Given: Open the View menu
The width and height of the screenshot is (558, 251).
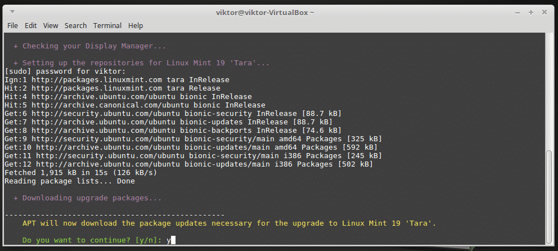Looking at the screenshot, I should (x=51, y=25).
